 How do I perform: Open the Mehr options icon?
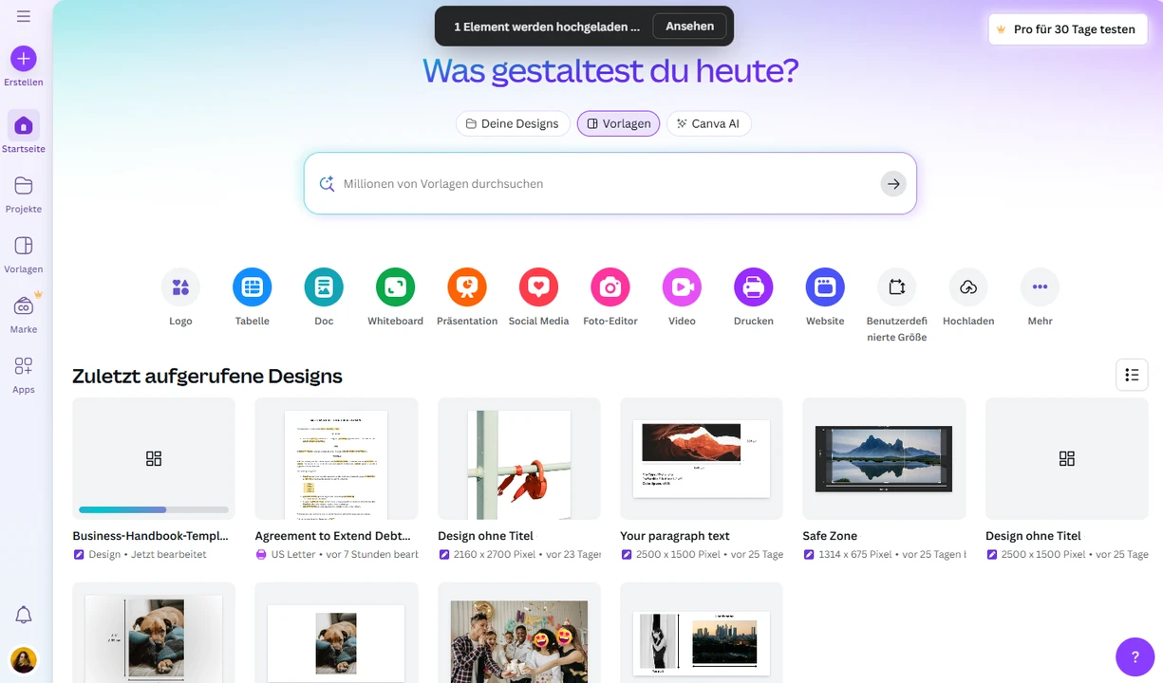point(1040,286)
